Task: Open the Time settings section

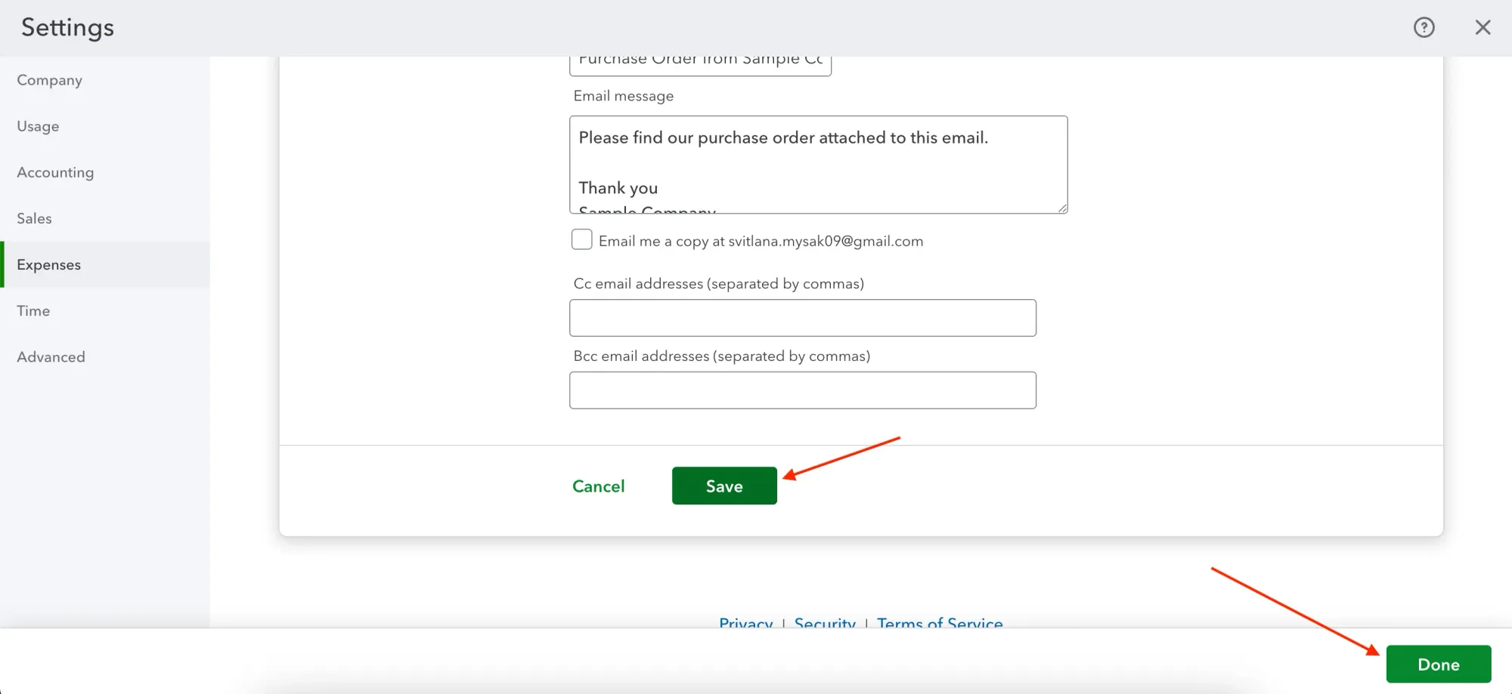Action: 33,310
